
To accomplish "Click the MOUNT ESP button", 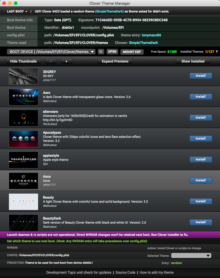I will point(132,52).
